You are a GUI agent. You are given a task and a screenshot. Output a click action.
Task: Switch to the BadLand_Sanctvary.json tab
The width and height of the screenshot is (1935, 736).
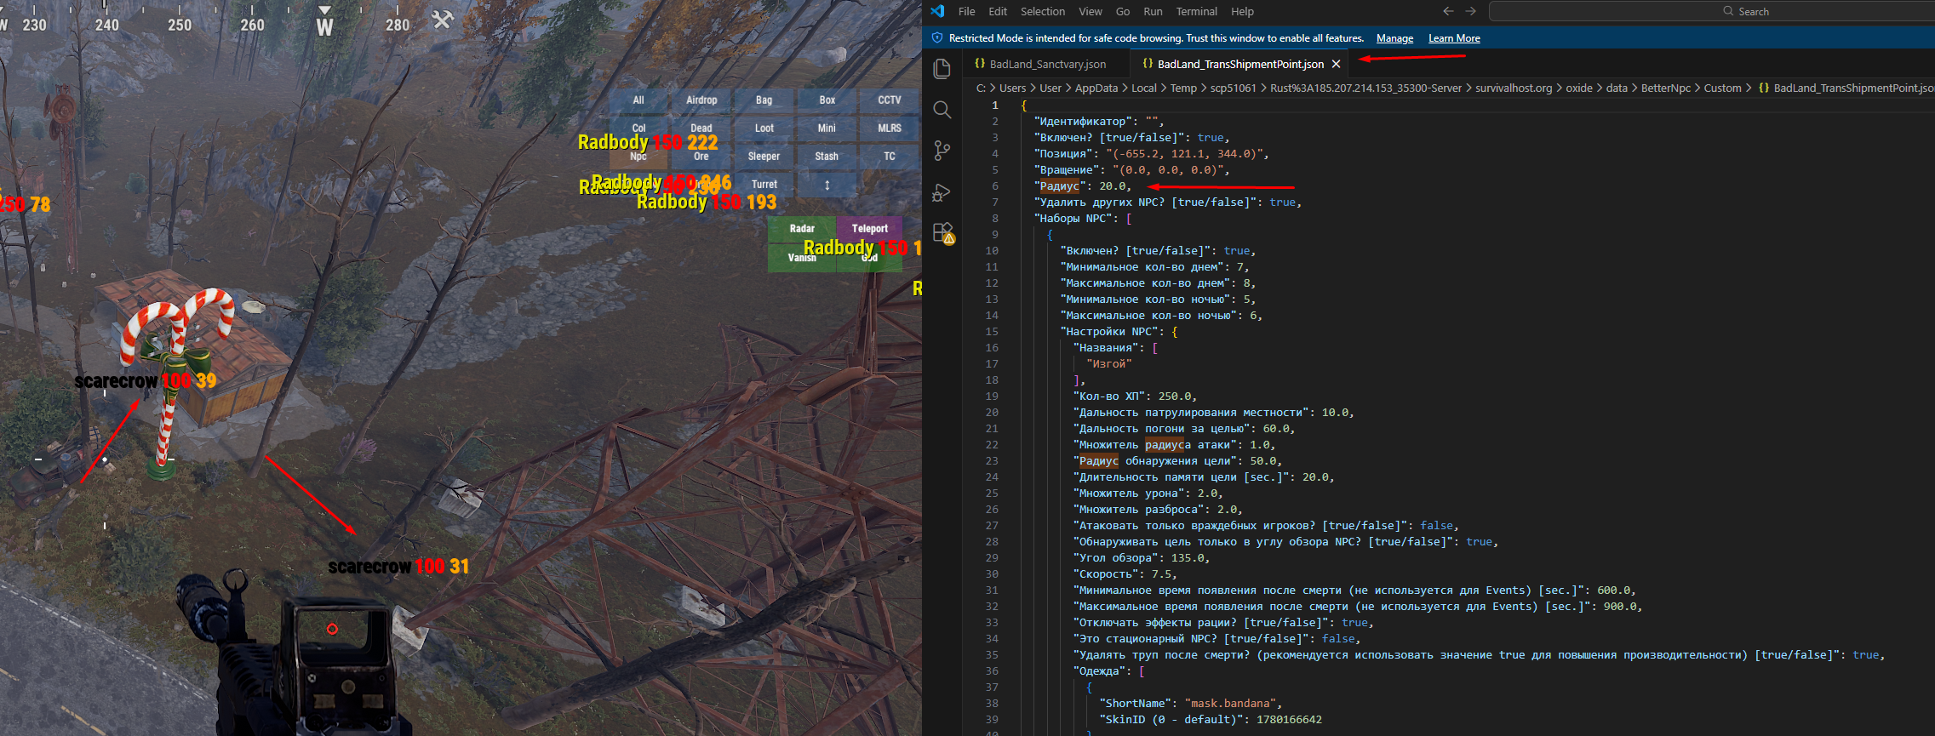point(1047,64)
